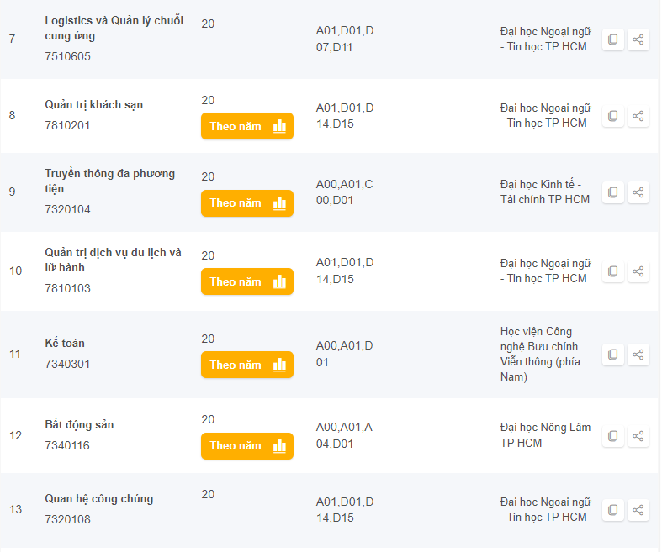
Task: Copy the Quản trị dịch vụ du lịch row
Action: pos(613,271)
